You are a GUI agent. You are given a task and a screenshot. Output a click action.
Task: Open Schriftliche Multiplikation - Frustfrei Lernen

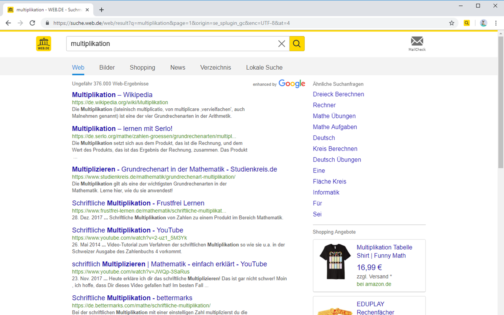pos(138,203)
